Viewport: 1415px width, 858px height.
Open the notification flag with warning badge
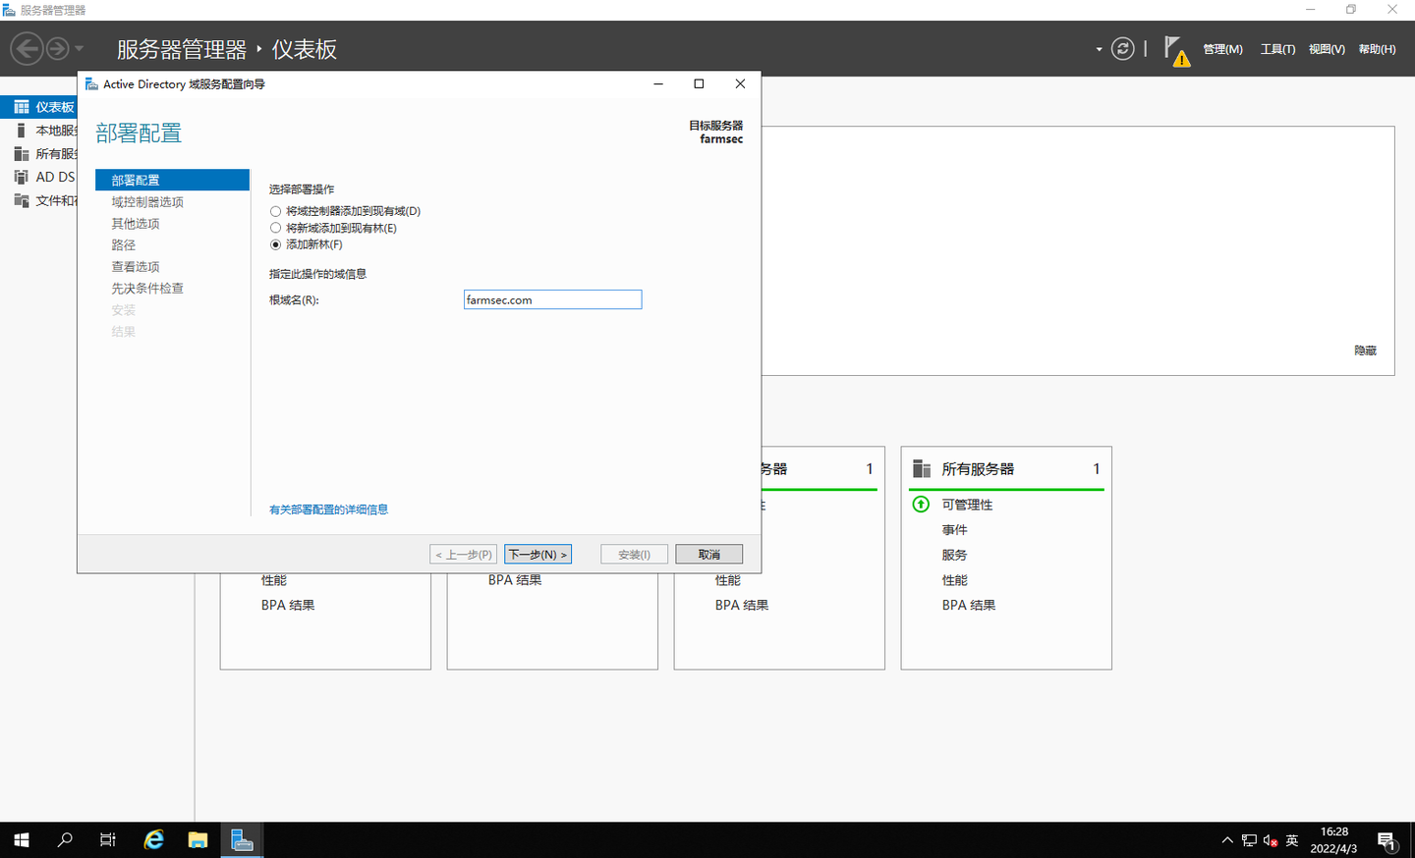coord(1176,48)
